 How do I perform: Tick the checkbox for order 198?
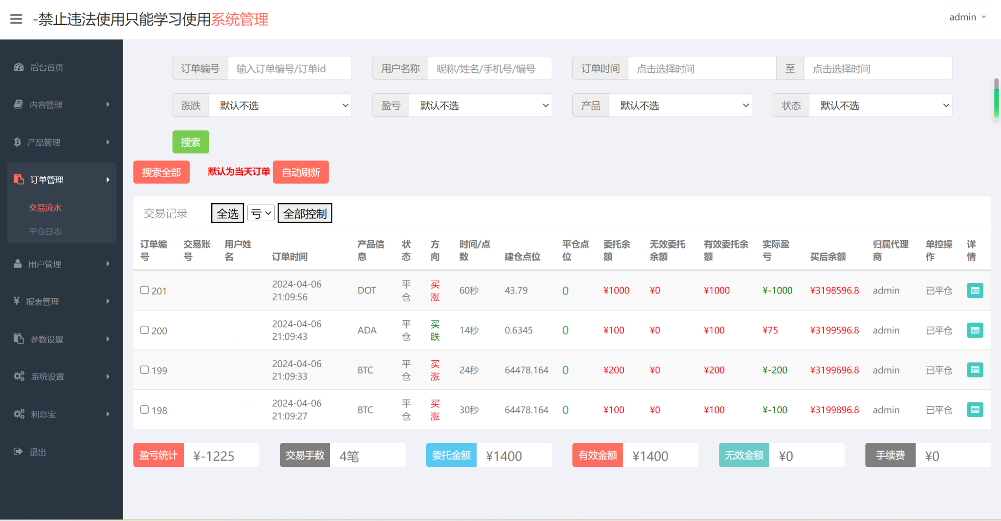tap(144, 410)
